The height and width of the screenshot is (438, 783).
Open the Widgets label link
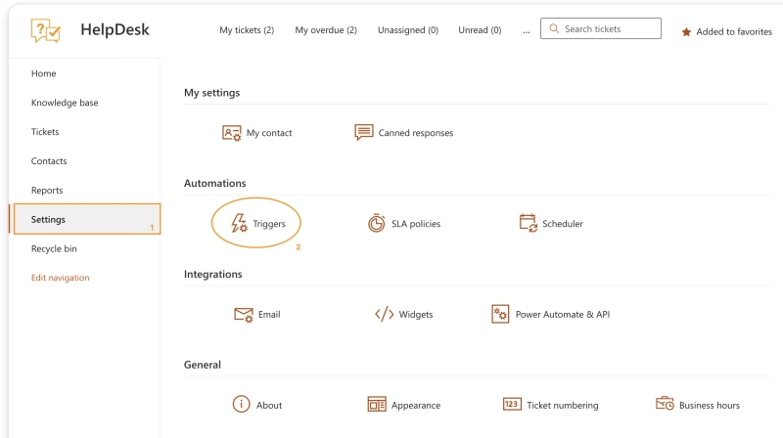[x=416, y=315]
